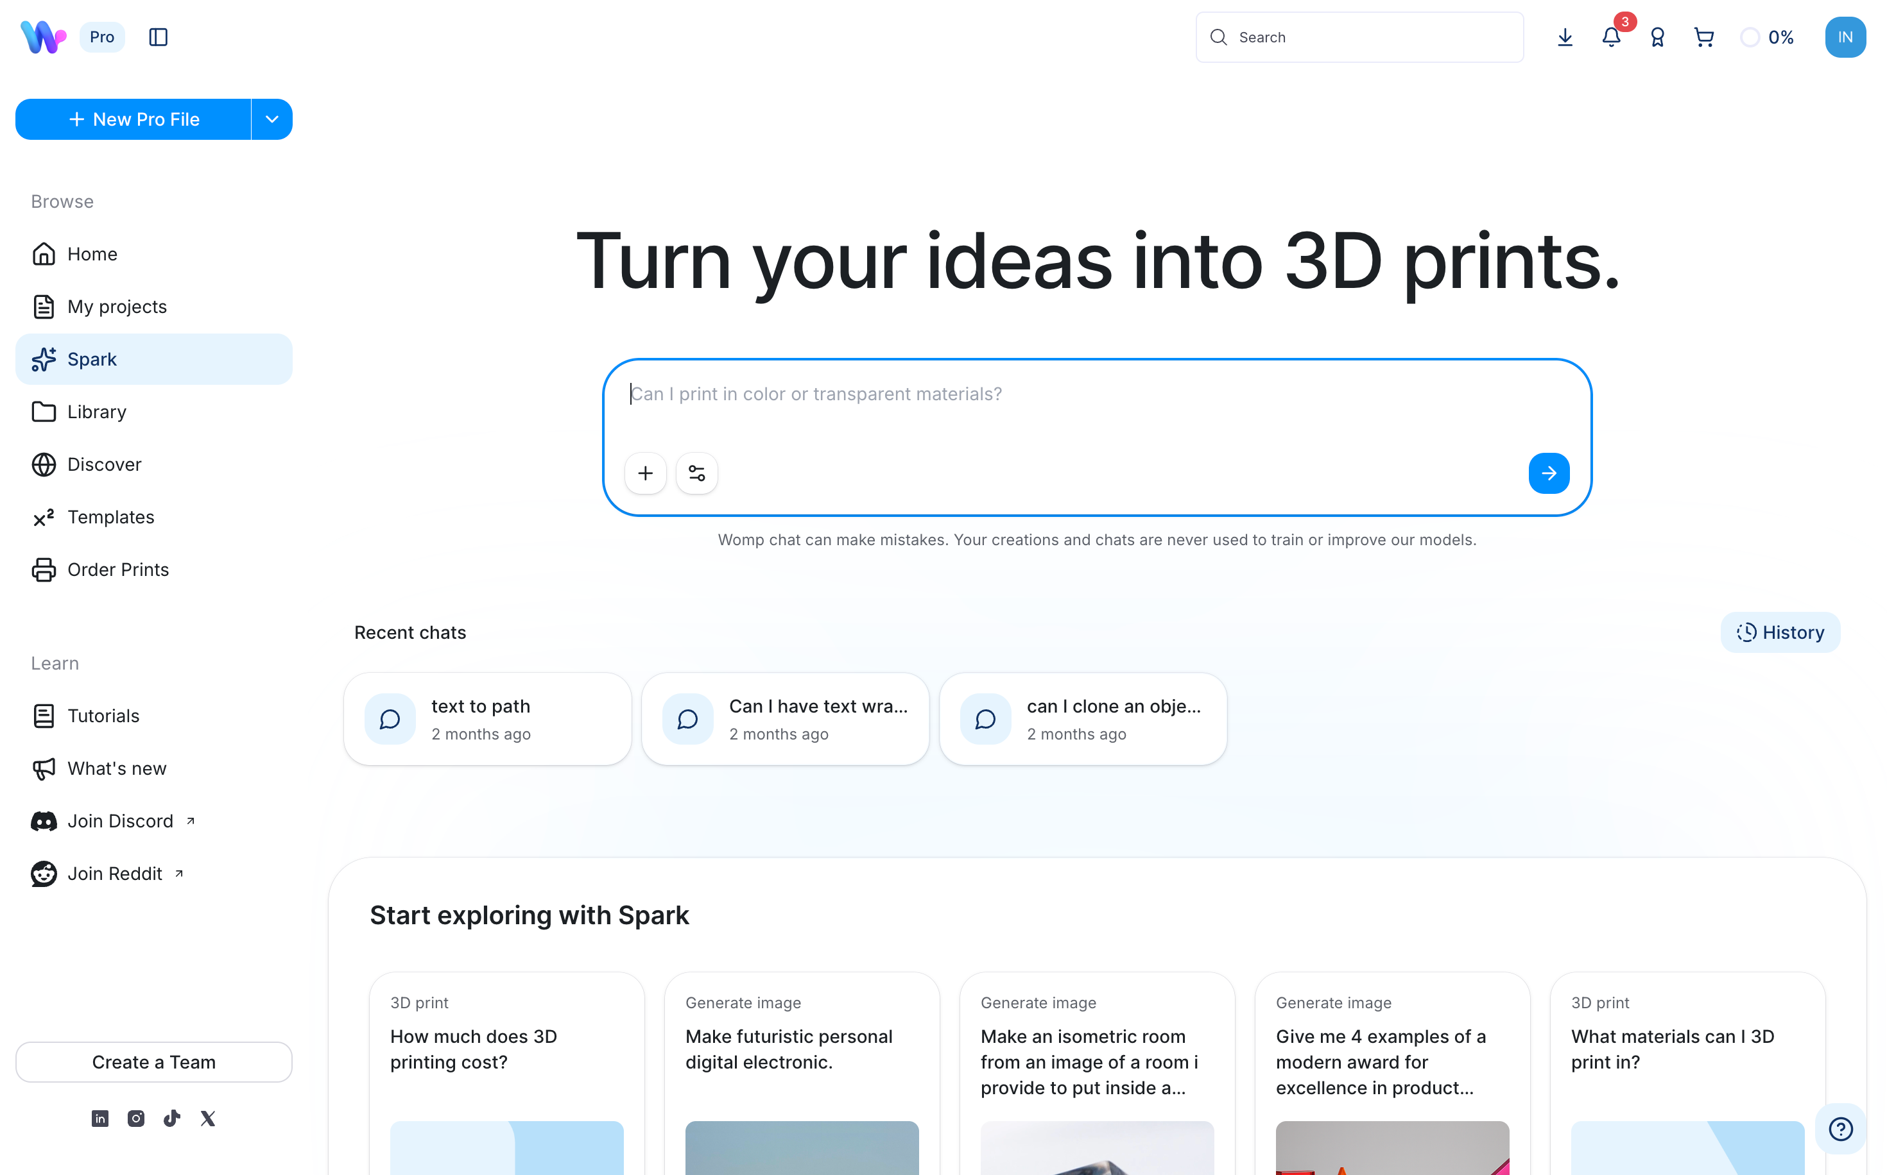Open the History chats panel
The width and height of the screenshot is (1887, 1175).
coord(1780,632)
